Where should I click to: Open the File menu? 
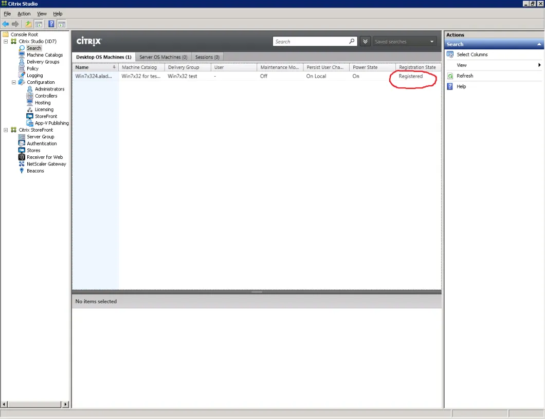click(7, 13)
